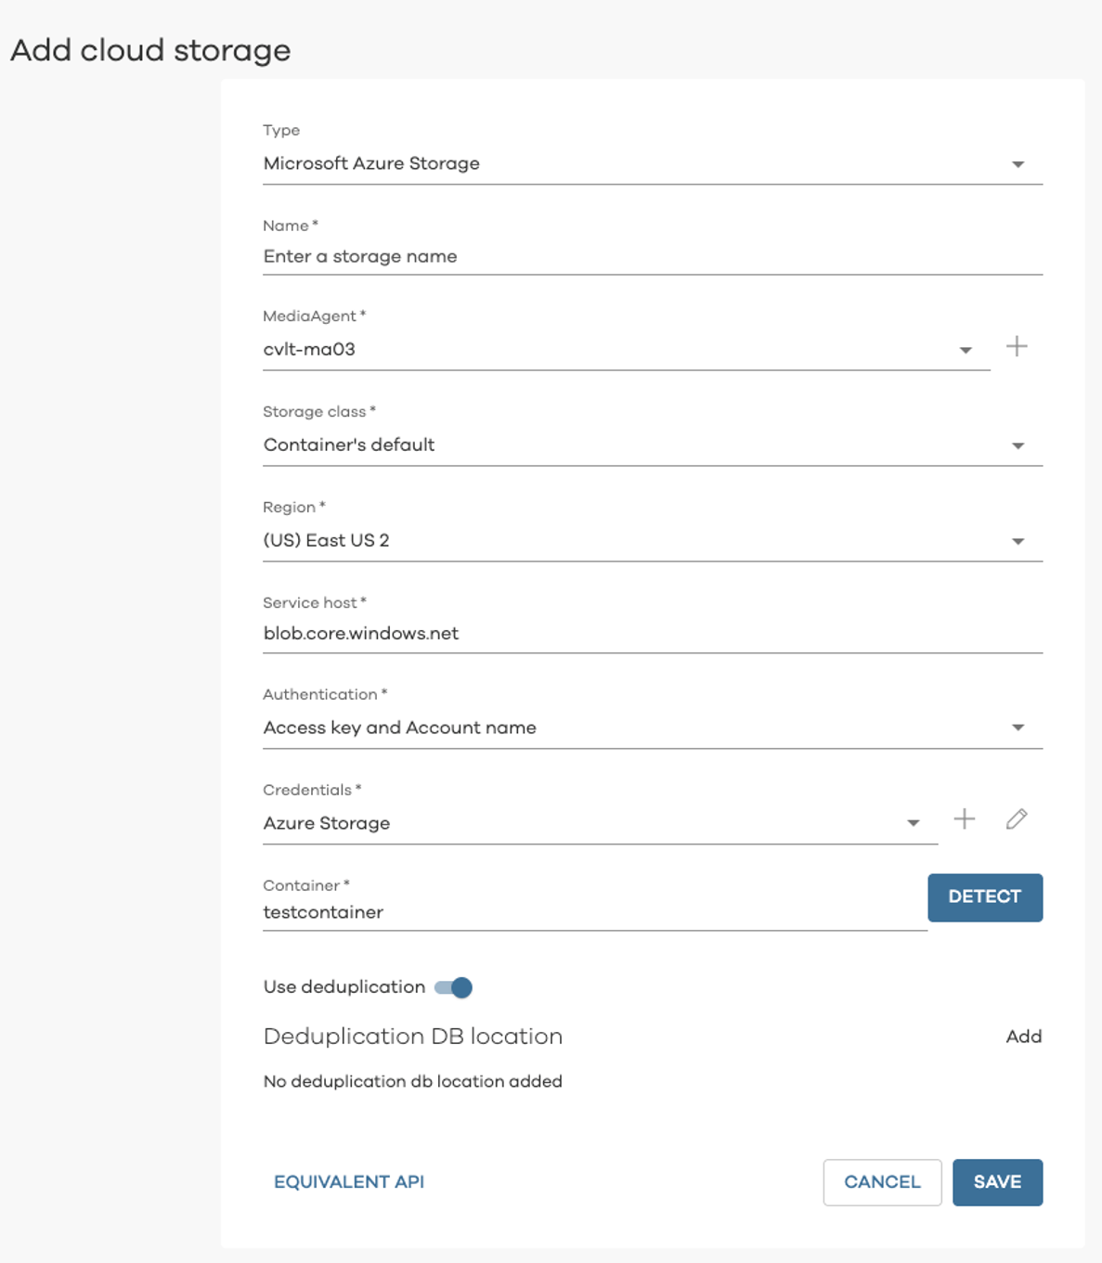1102x1263 pixels.
Task: Click the pencil icon to edit credentials
Action: click(x=1017, y=818)
